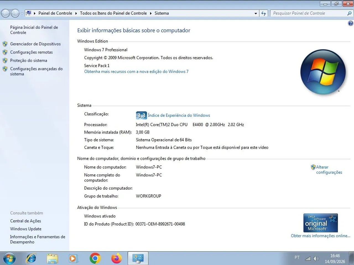Viewport: 354px width, 265px height.
Task: Click Alterar configurações link
Action: [x=329, y=170]
